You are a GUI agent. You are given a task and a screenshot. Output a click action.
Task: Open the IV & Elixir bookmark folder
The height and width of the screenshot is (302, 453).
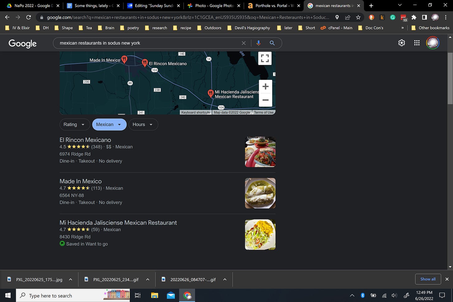click(18, 28)
